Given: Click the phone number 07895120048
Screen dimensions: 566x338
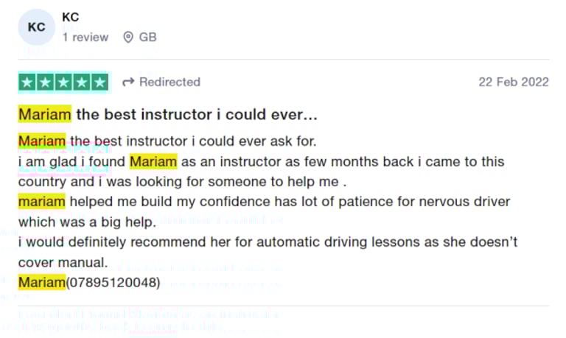Looking at the screenshot, I should pyautogui.click(x=113, y=282).
